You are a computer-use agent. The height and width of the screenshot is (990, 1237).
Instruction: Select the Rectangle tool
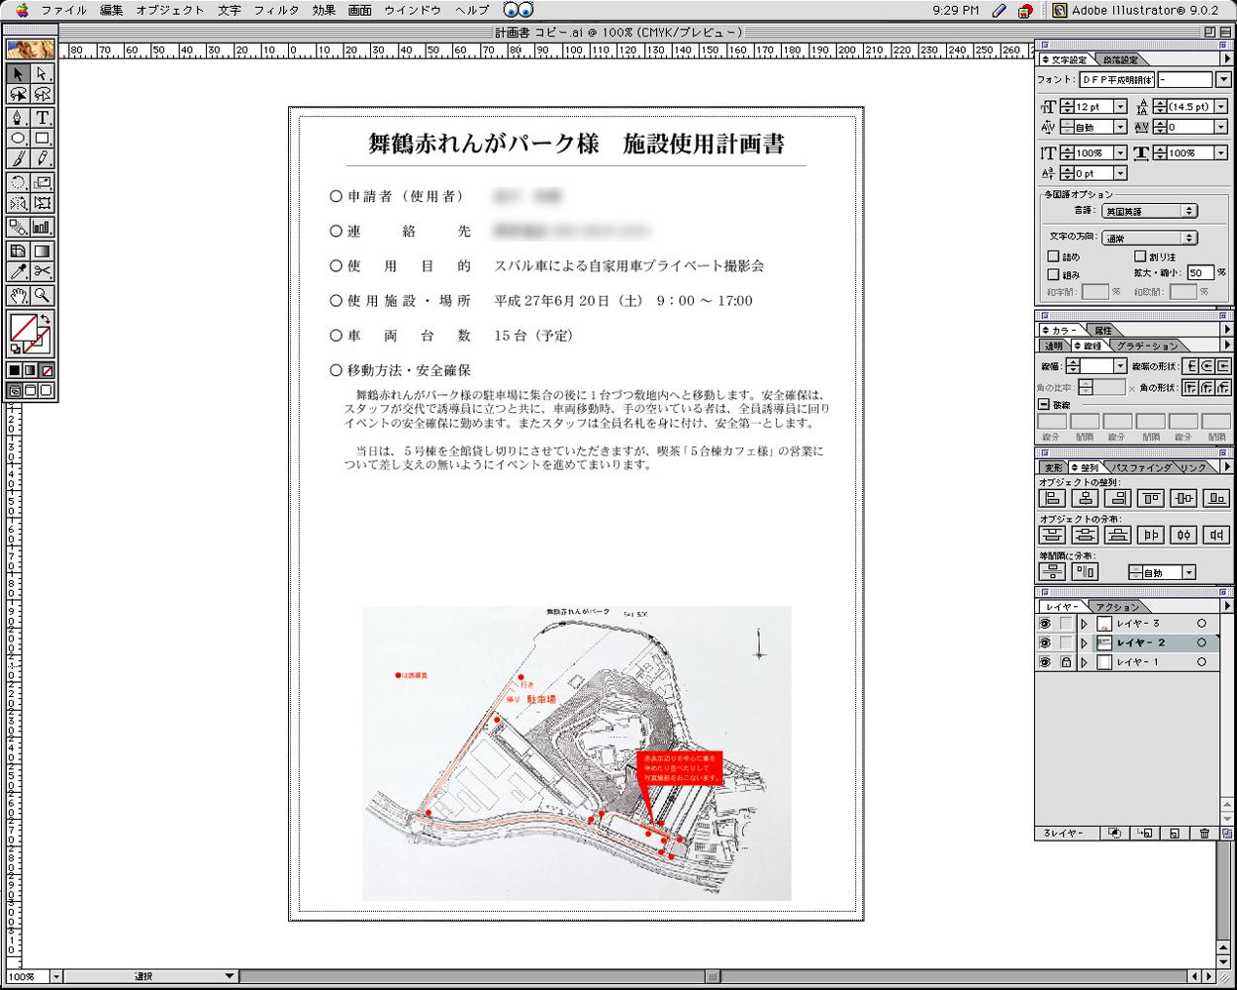[43, 139]
